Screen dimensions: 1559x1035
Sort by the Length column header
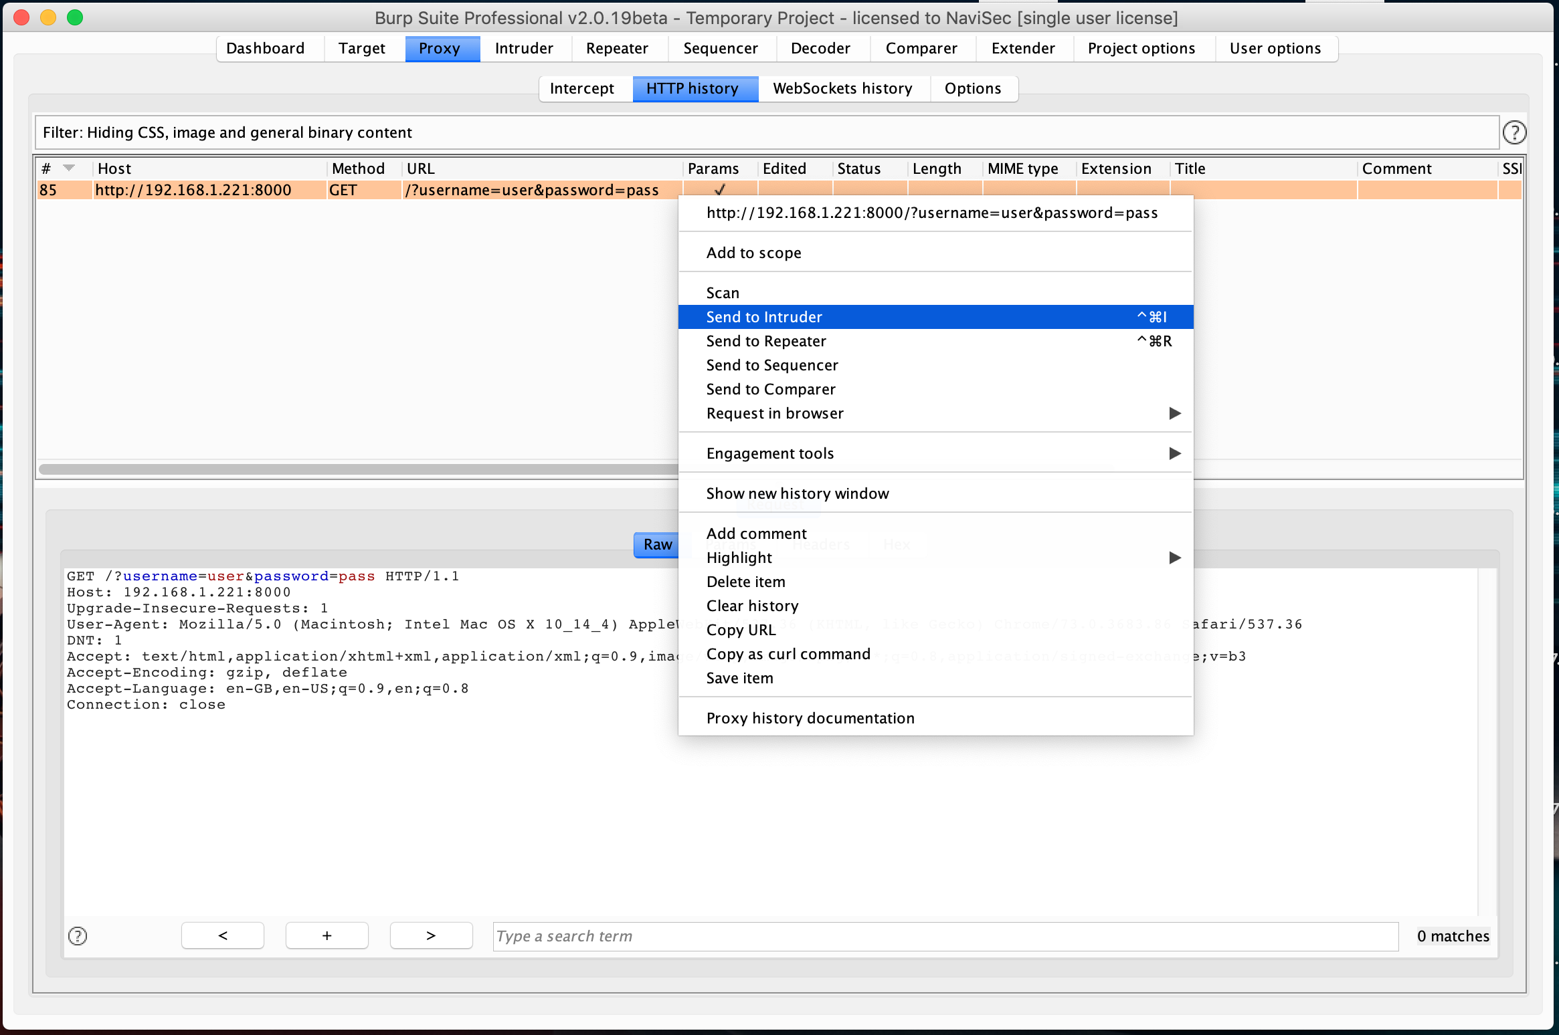coord(945,168)
